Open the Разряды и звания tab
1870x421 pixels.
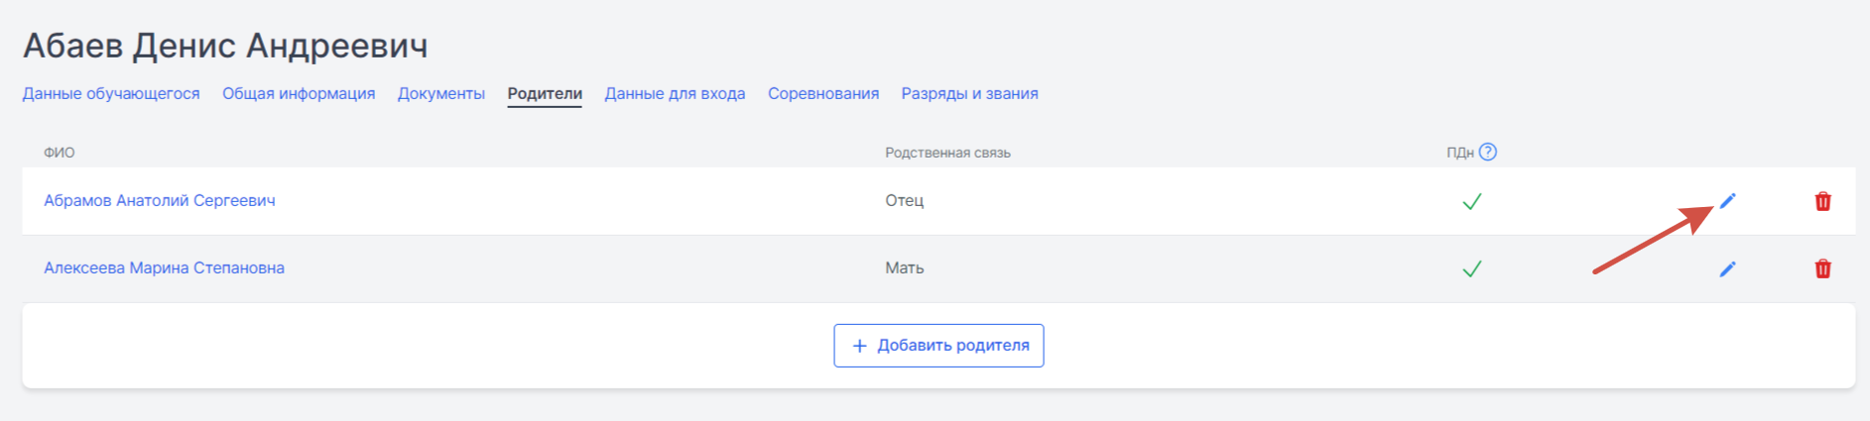coord(969,93)
